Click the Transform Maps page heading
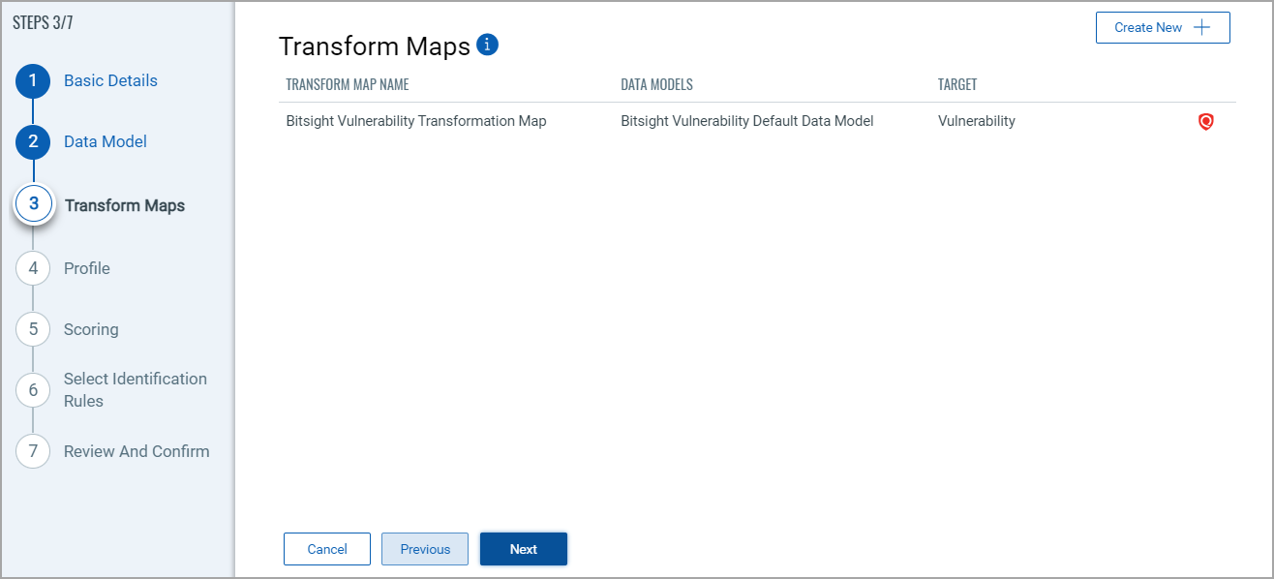Image resolution: width=1274 pixels, height=579 pixels. point(375,46)
